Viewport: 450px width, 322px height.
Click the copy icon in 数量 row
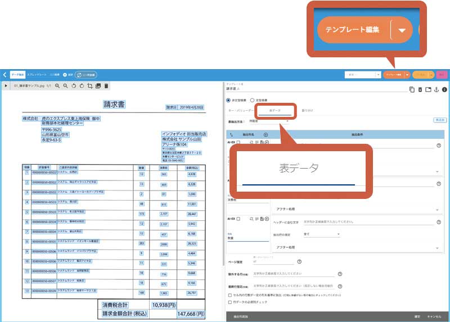[x=262, y=219]
